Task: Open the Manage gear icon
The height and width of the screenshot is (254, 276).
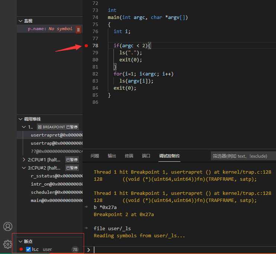Action: click(8, 244)
